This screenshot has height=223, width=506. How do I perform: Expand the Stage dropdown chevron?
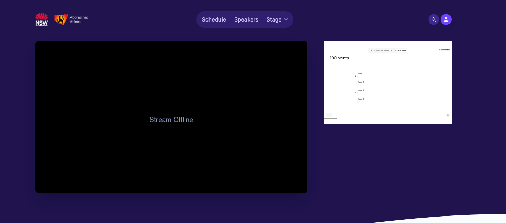tap(286, 19)
